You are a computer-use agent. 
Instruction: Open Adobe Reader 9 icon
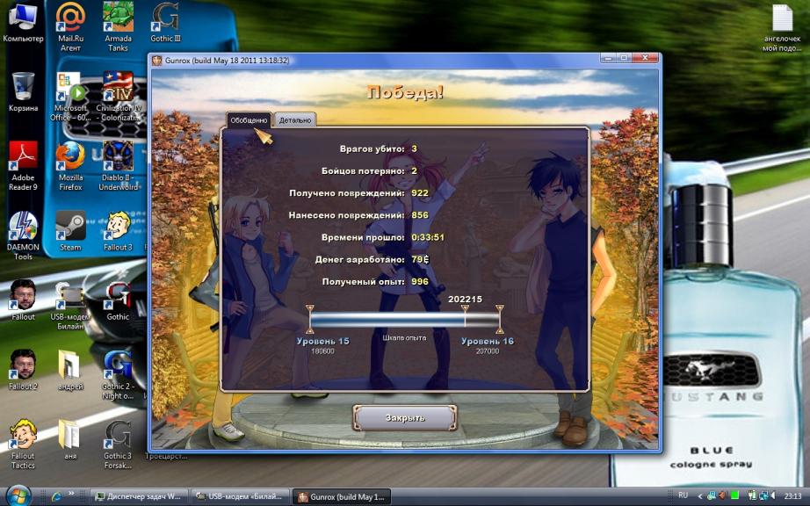pos(23,158)
